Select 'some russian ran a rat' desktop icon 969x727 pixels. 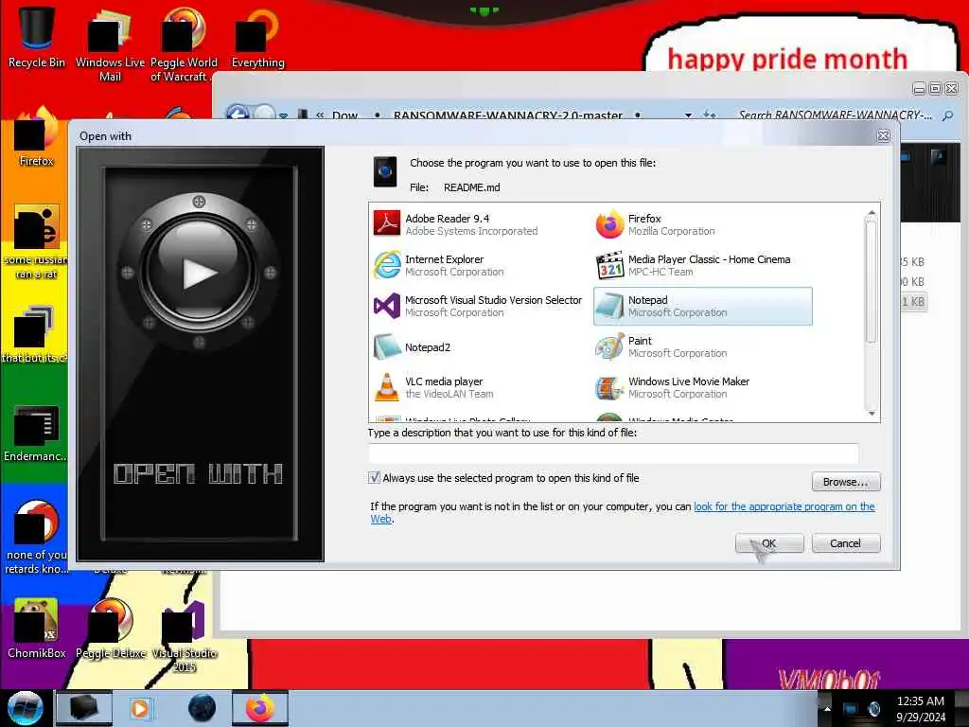pyautogui.click(x=35, y=241)
